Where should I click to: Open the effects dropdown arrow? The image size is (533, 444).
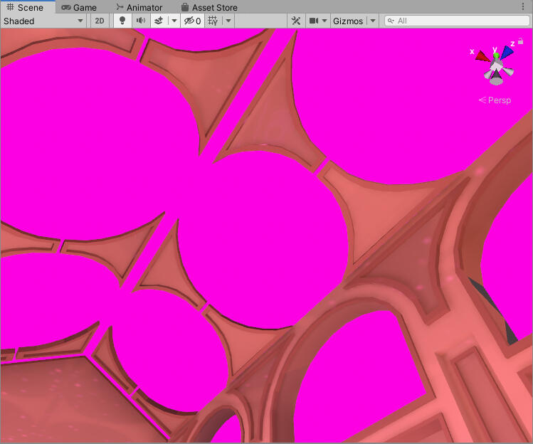[174, 21]
